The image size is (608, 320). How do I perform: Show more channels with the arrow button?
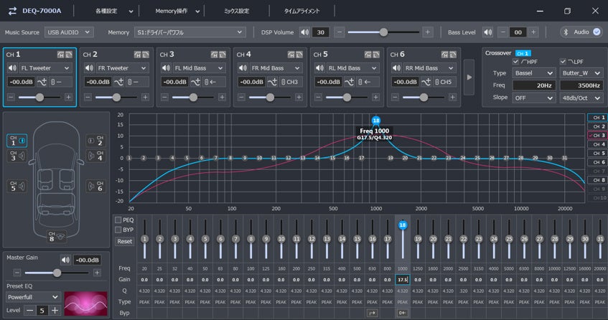tap(469, 77)
